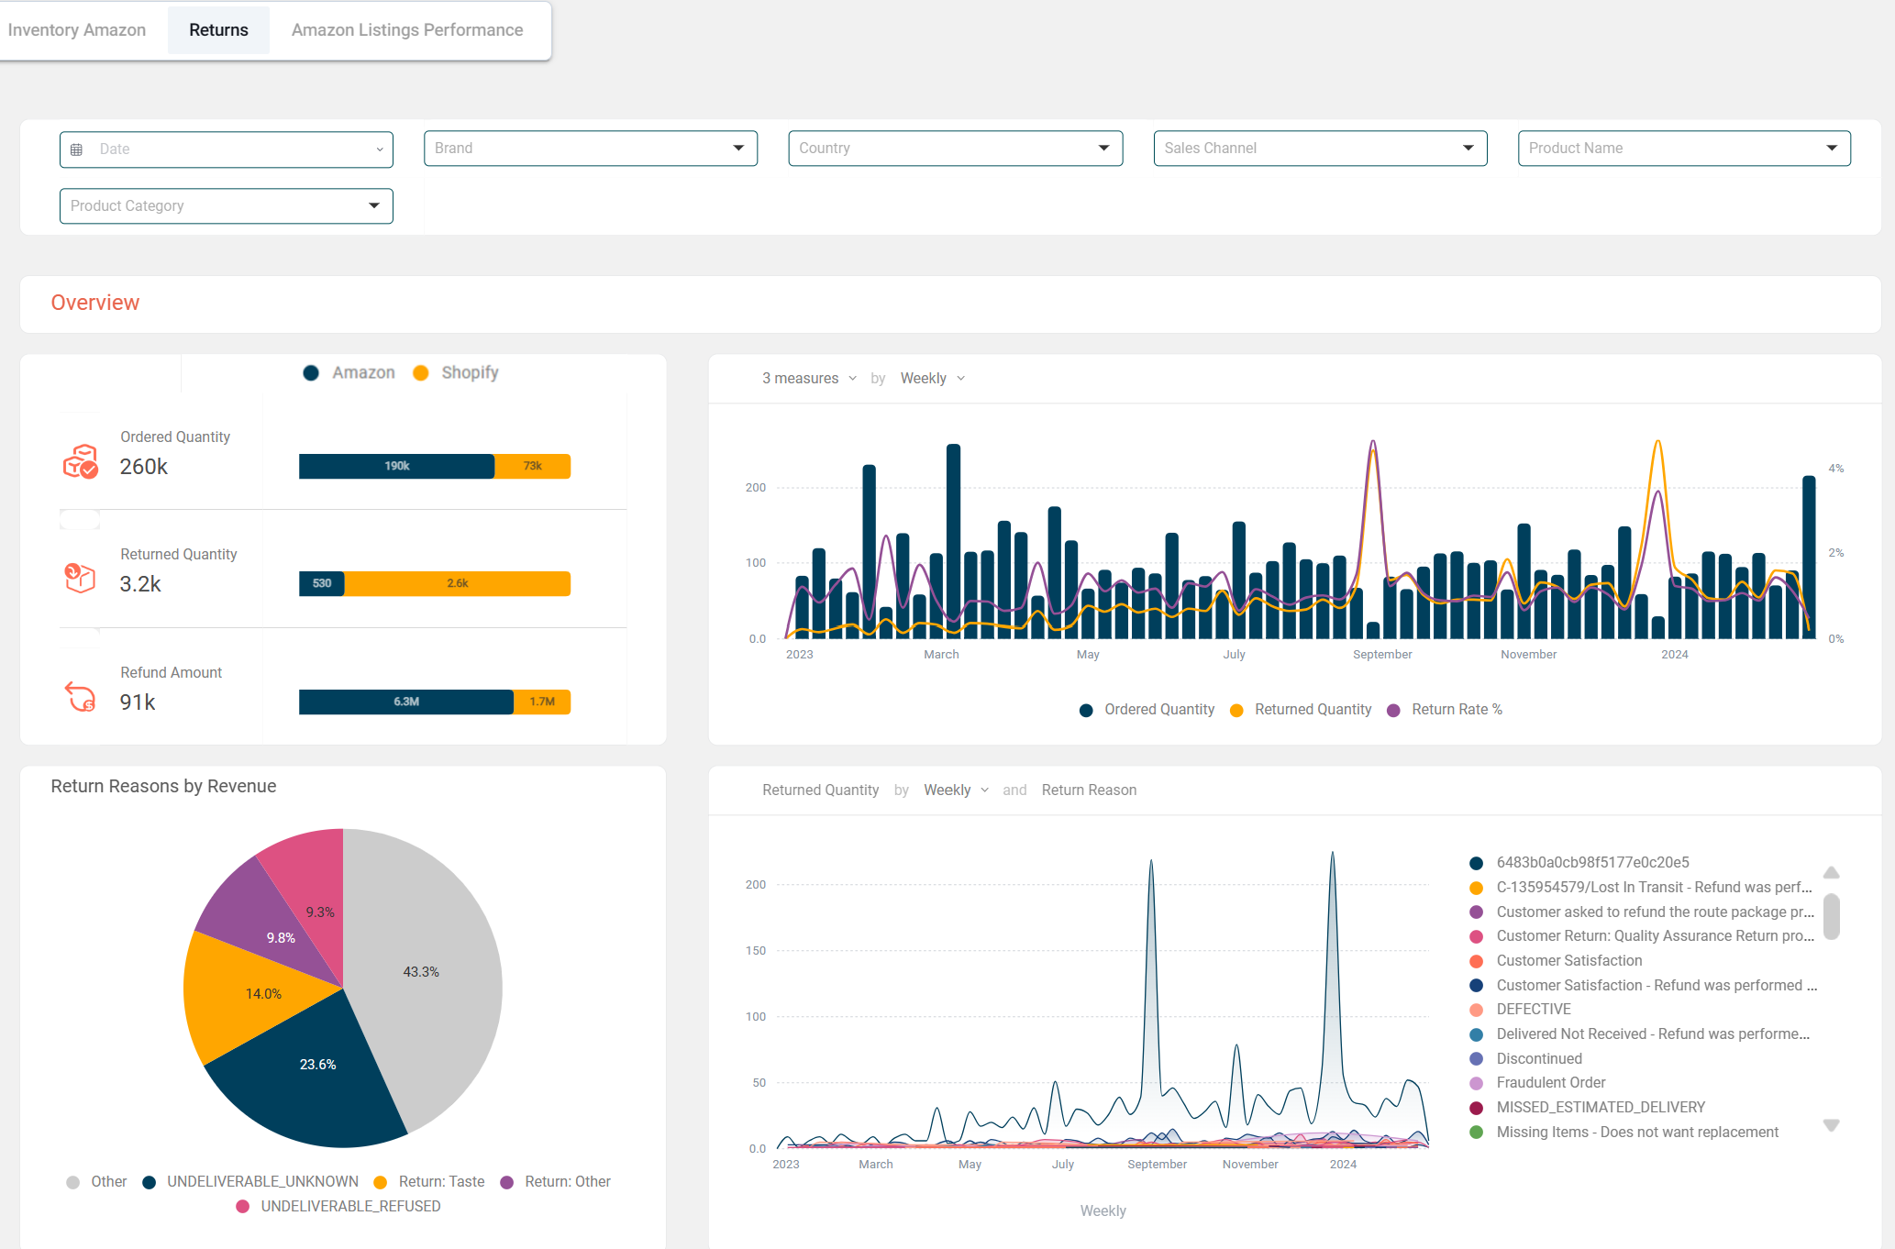Image resolution: width=1895 pixels, height=1249 pixels.
Task: Click the Returned Quantity package icon
Action: [81, 578]
